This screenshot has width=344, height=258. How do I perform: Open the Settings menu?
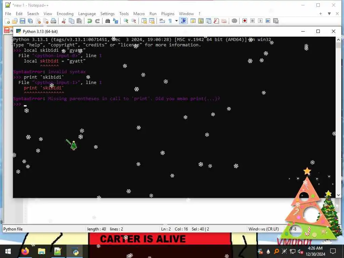tap(107, 13)
